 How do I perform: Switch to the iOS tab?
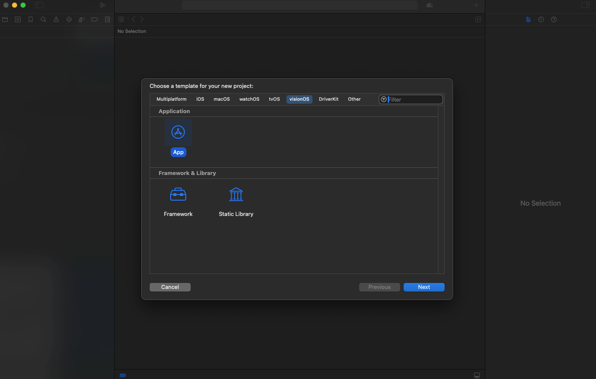tap(200, 99)
